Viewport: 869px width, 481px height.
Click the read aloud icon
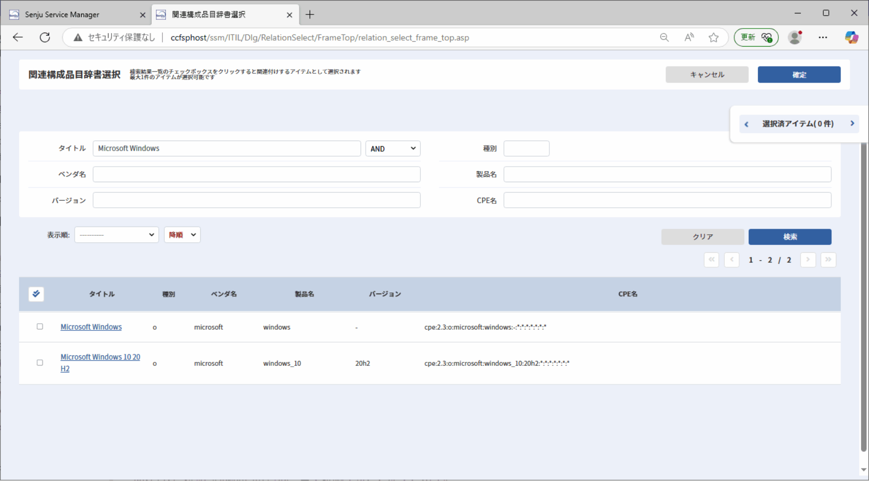tap(689, 38)
